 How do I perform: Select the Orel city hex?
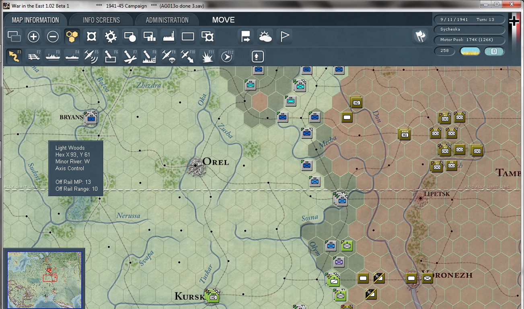[196, 165]
